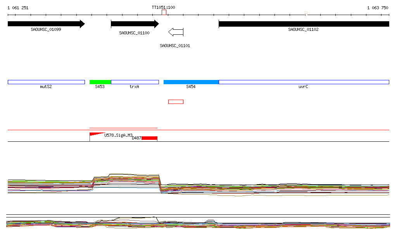
Task: Click the end coordinate 1 063 750
Action: pyautogui.click(x=378, y=8)
